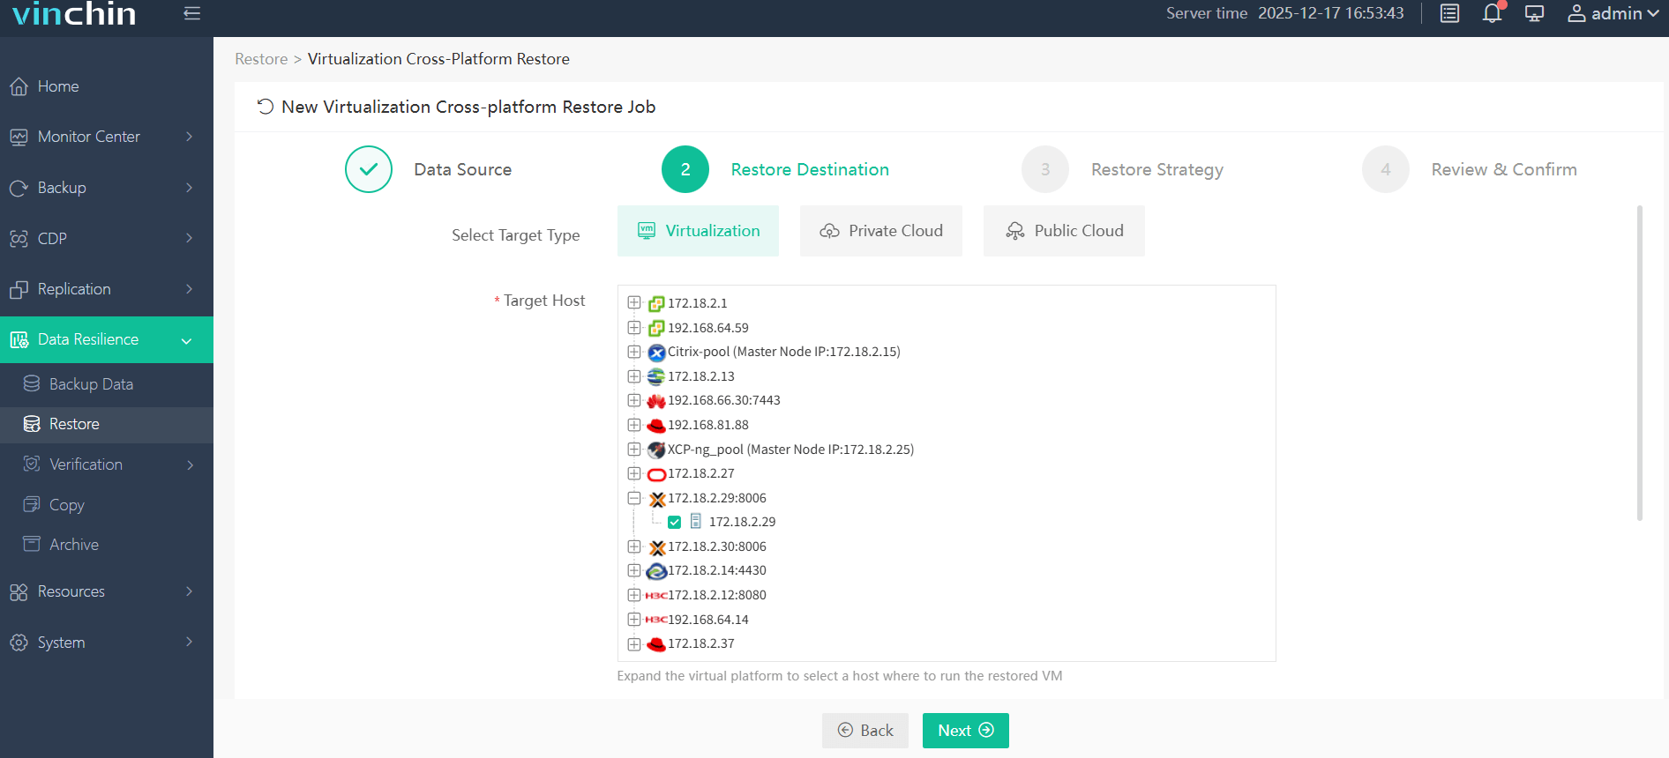Screen dimensions: 1669x758
Task: Click the Citrix-pool platform icon
Action: [656, 353]
